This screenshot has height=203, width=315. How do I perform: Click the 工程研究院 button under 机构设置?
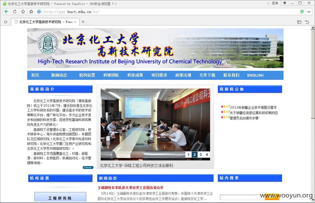60,197
